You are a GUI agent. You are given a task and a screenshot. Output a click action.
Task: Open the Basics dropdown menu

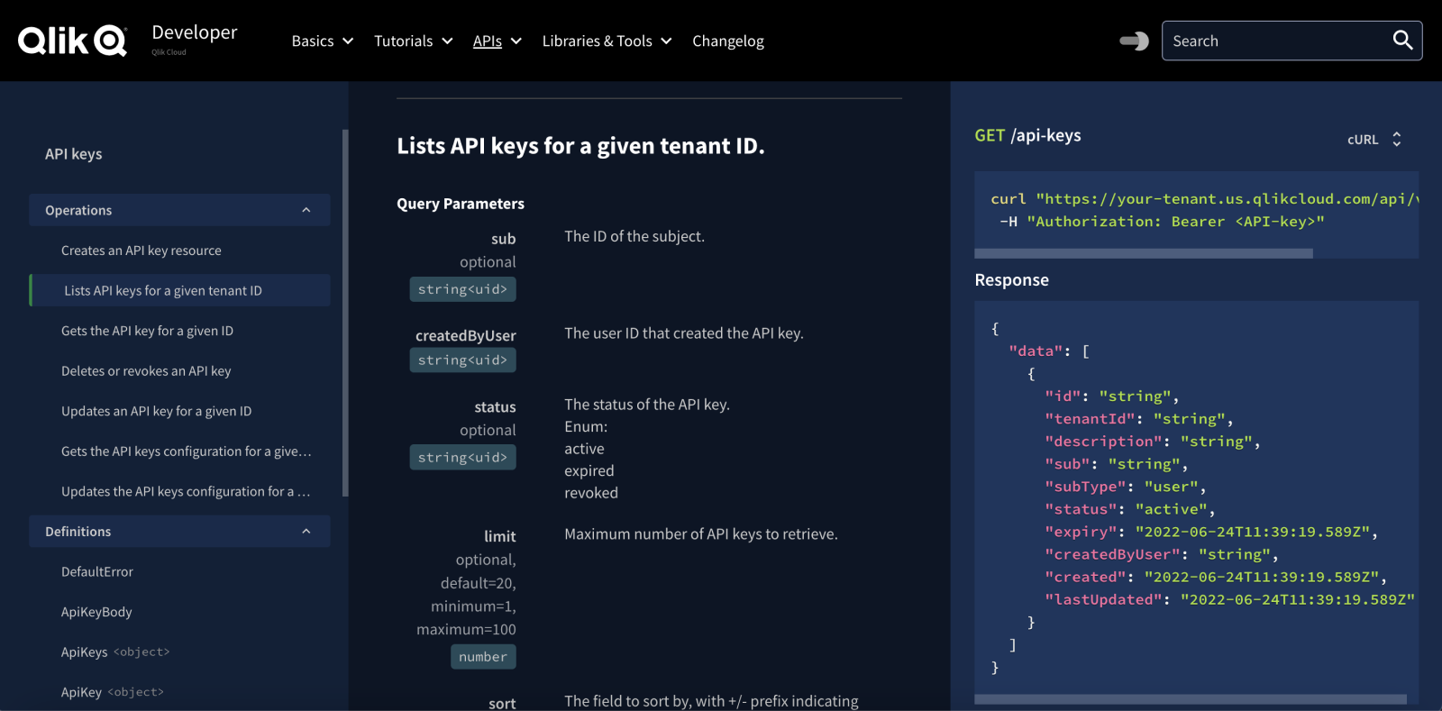coord(322,41)
